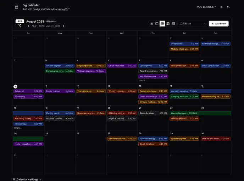
Task: Open Fishing trip event
Action: click(28, 97)
